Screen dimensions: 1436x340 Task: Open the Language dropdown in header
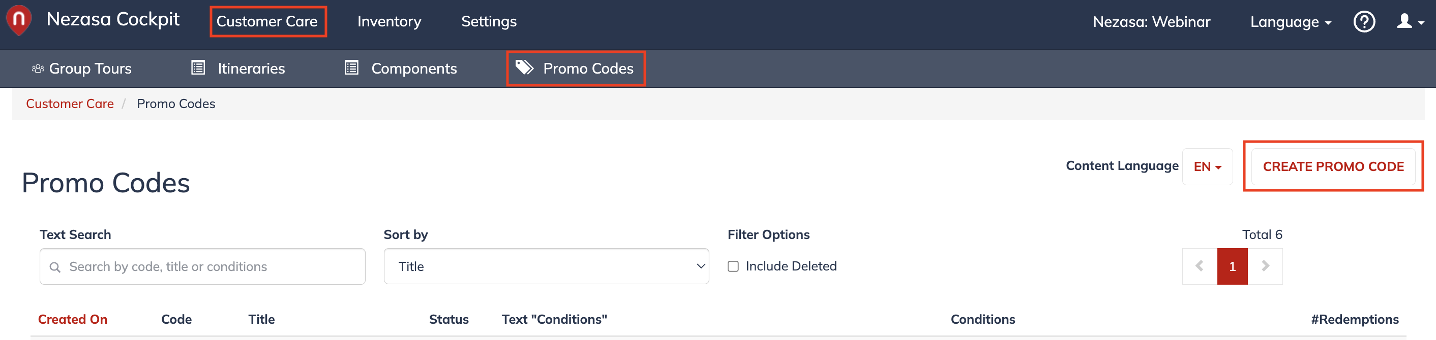1291,22
